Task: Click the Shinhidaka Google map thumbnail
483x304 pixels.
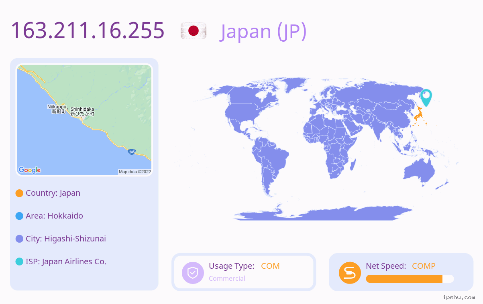Action: coord(84,120)
